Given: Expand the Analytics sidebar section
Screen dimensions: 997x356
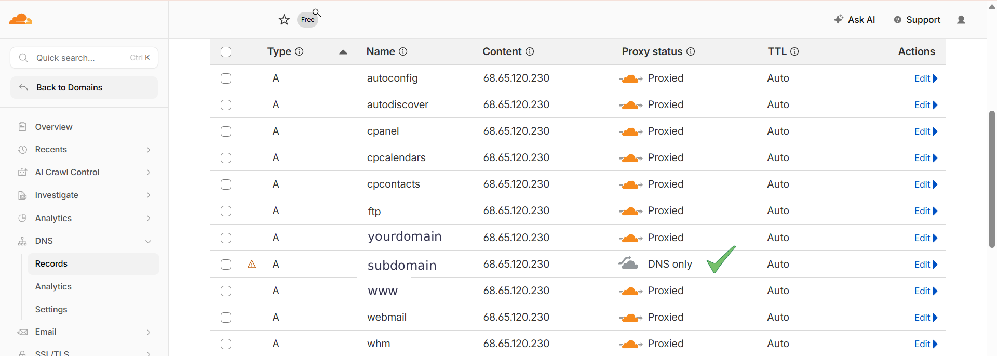Looking at the screenshot, I should pos(84,218).
